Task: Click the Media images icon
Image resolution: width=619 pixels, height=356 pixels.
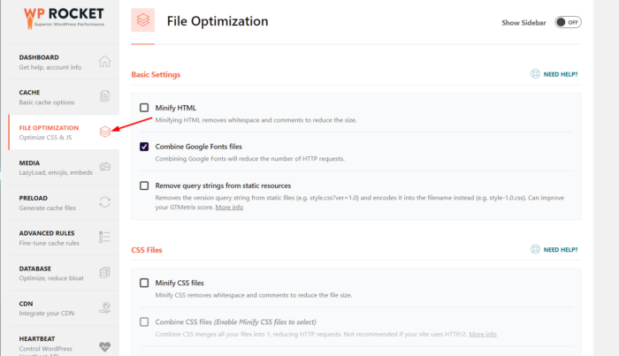Action: [104, 167]
